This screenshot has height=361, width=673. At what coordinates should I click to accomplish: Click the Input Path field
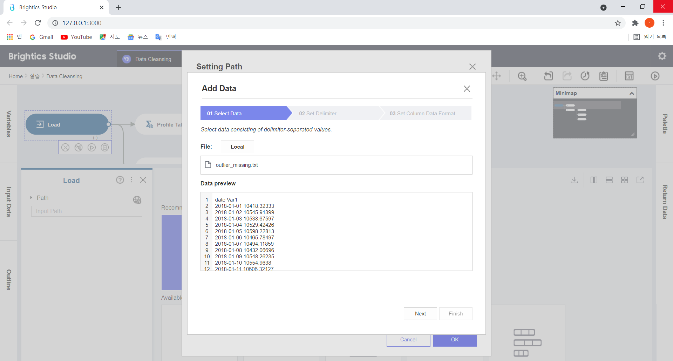click(87, 211)
